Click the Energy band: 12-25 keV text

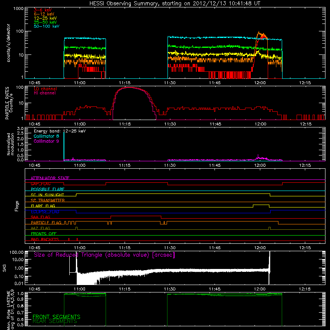click(60, 131)
